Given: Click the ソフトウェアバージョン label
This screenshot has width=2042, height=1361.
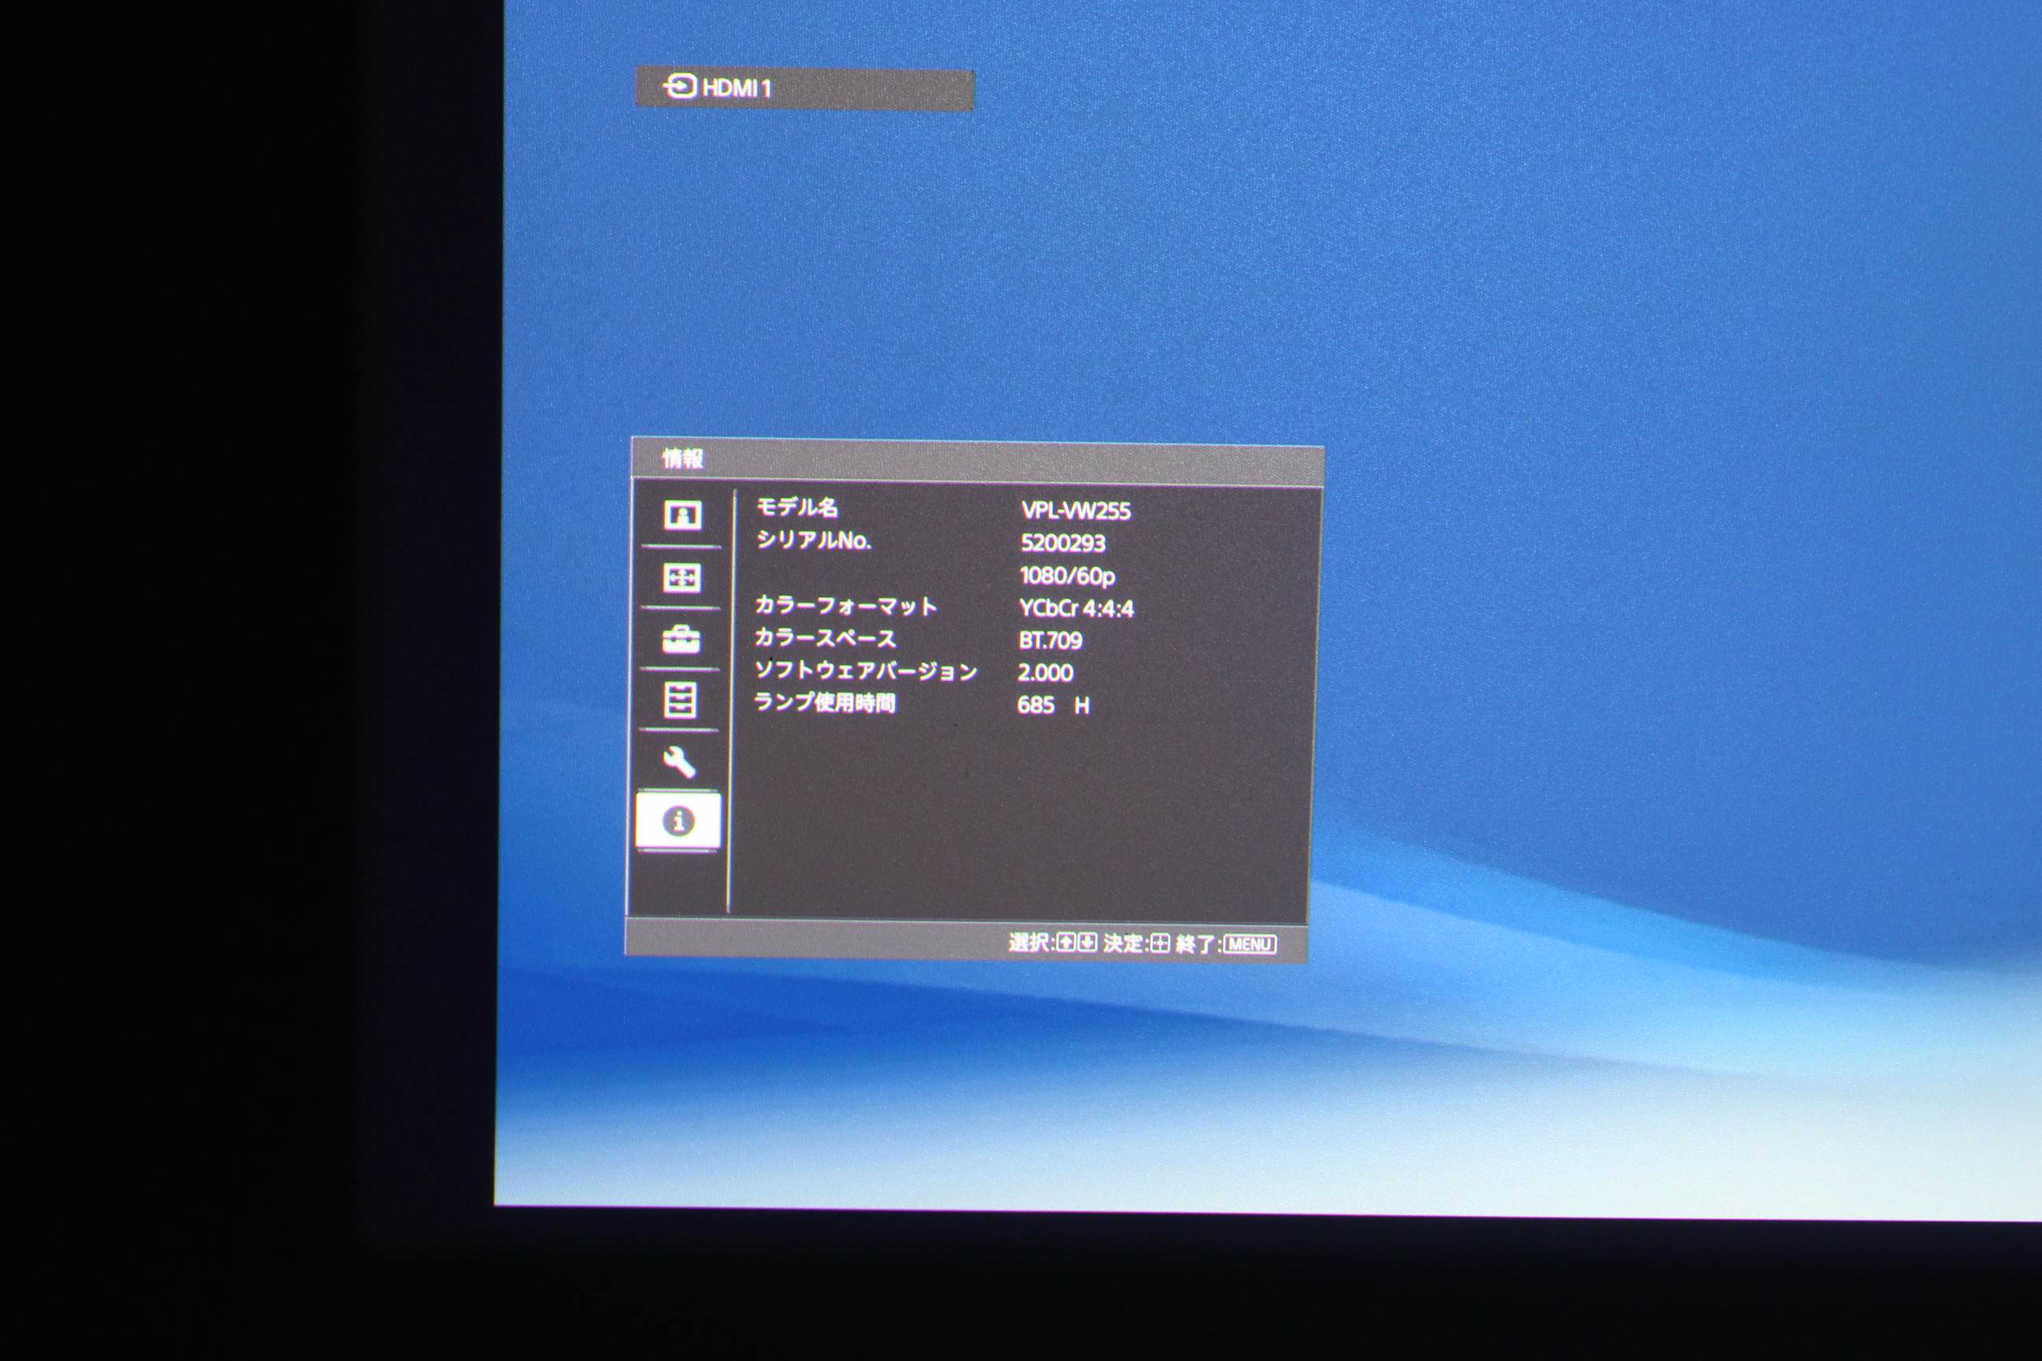Looking at the screenshot, I should coord(867,670).
